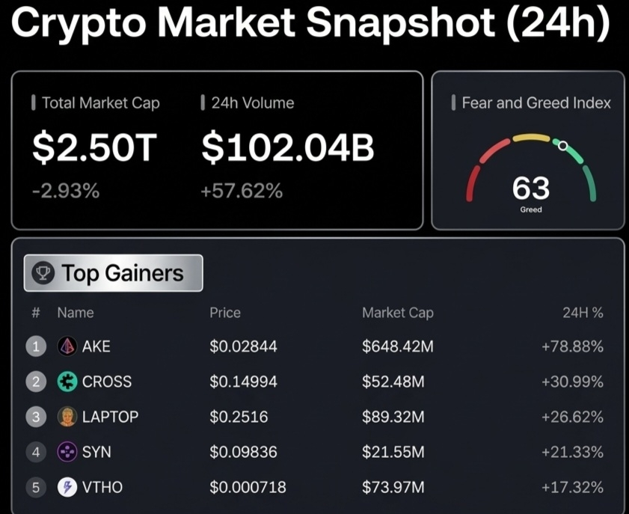The image size is (629, 514).
Task: Click the 63 Greed index value
Action: (531, 189)
